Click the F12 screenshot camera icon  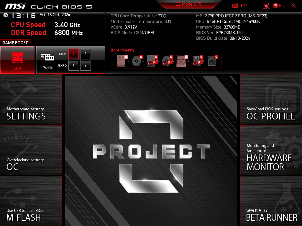pos(235,6)
